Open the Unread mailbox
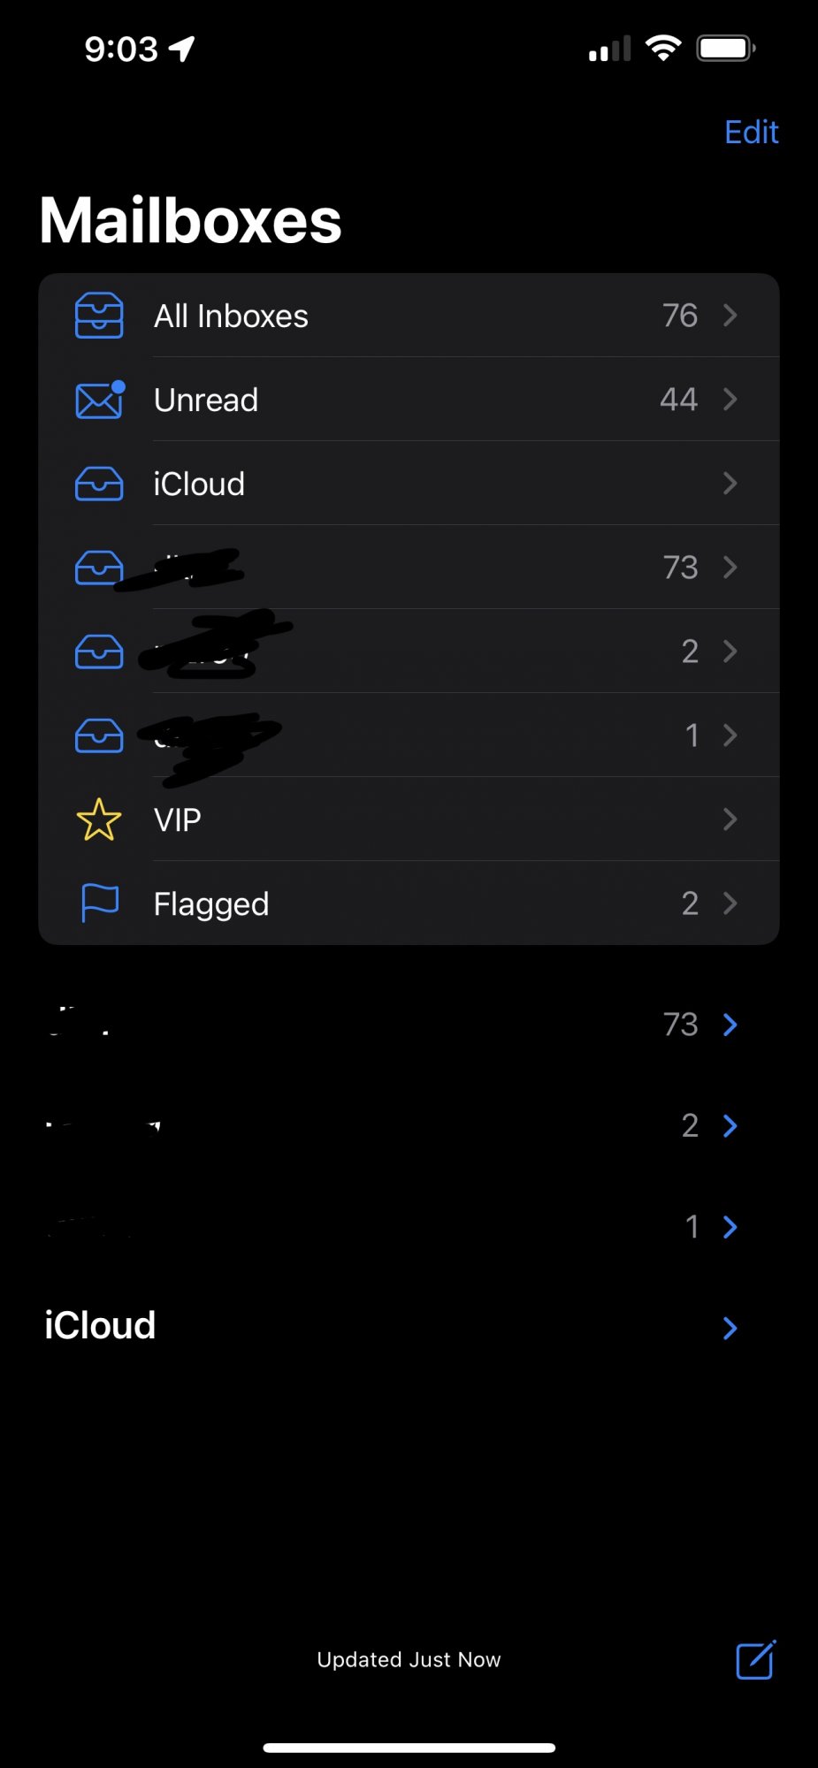This screenshot has height=1768, width=818. coord(206,400)
